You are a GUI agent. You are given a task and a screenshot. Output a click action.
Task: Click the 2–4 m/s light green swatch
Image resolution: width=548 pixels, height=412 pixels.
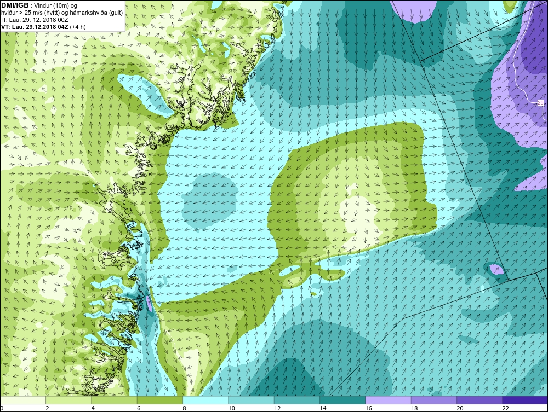coord(68,400)
